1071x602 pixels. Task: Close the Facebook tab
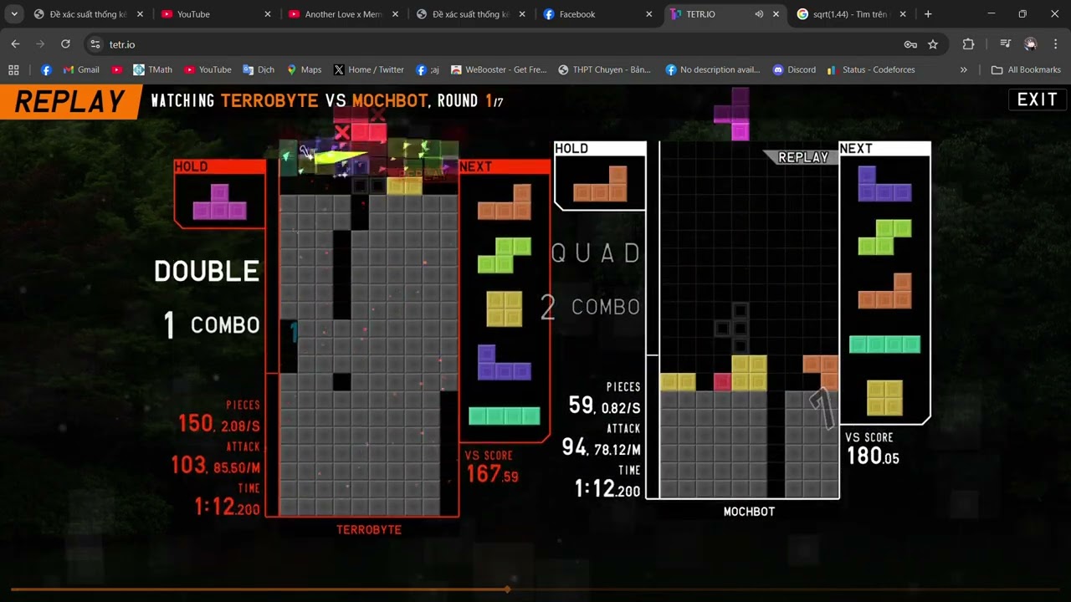pyautogui.click(x=649, y=14)
